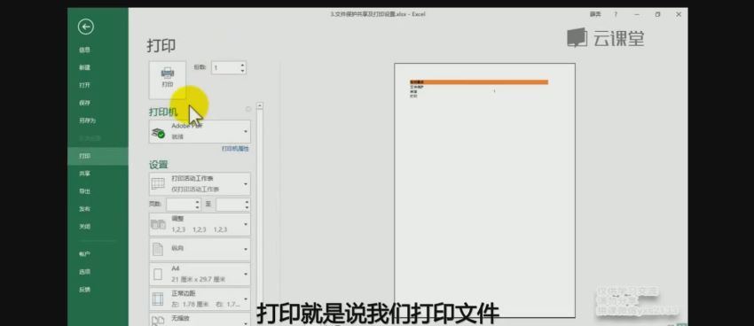Select 另存为 in the backstage sidebar
This screenshot has height=326, width=754.
coord(88,120)
